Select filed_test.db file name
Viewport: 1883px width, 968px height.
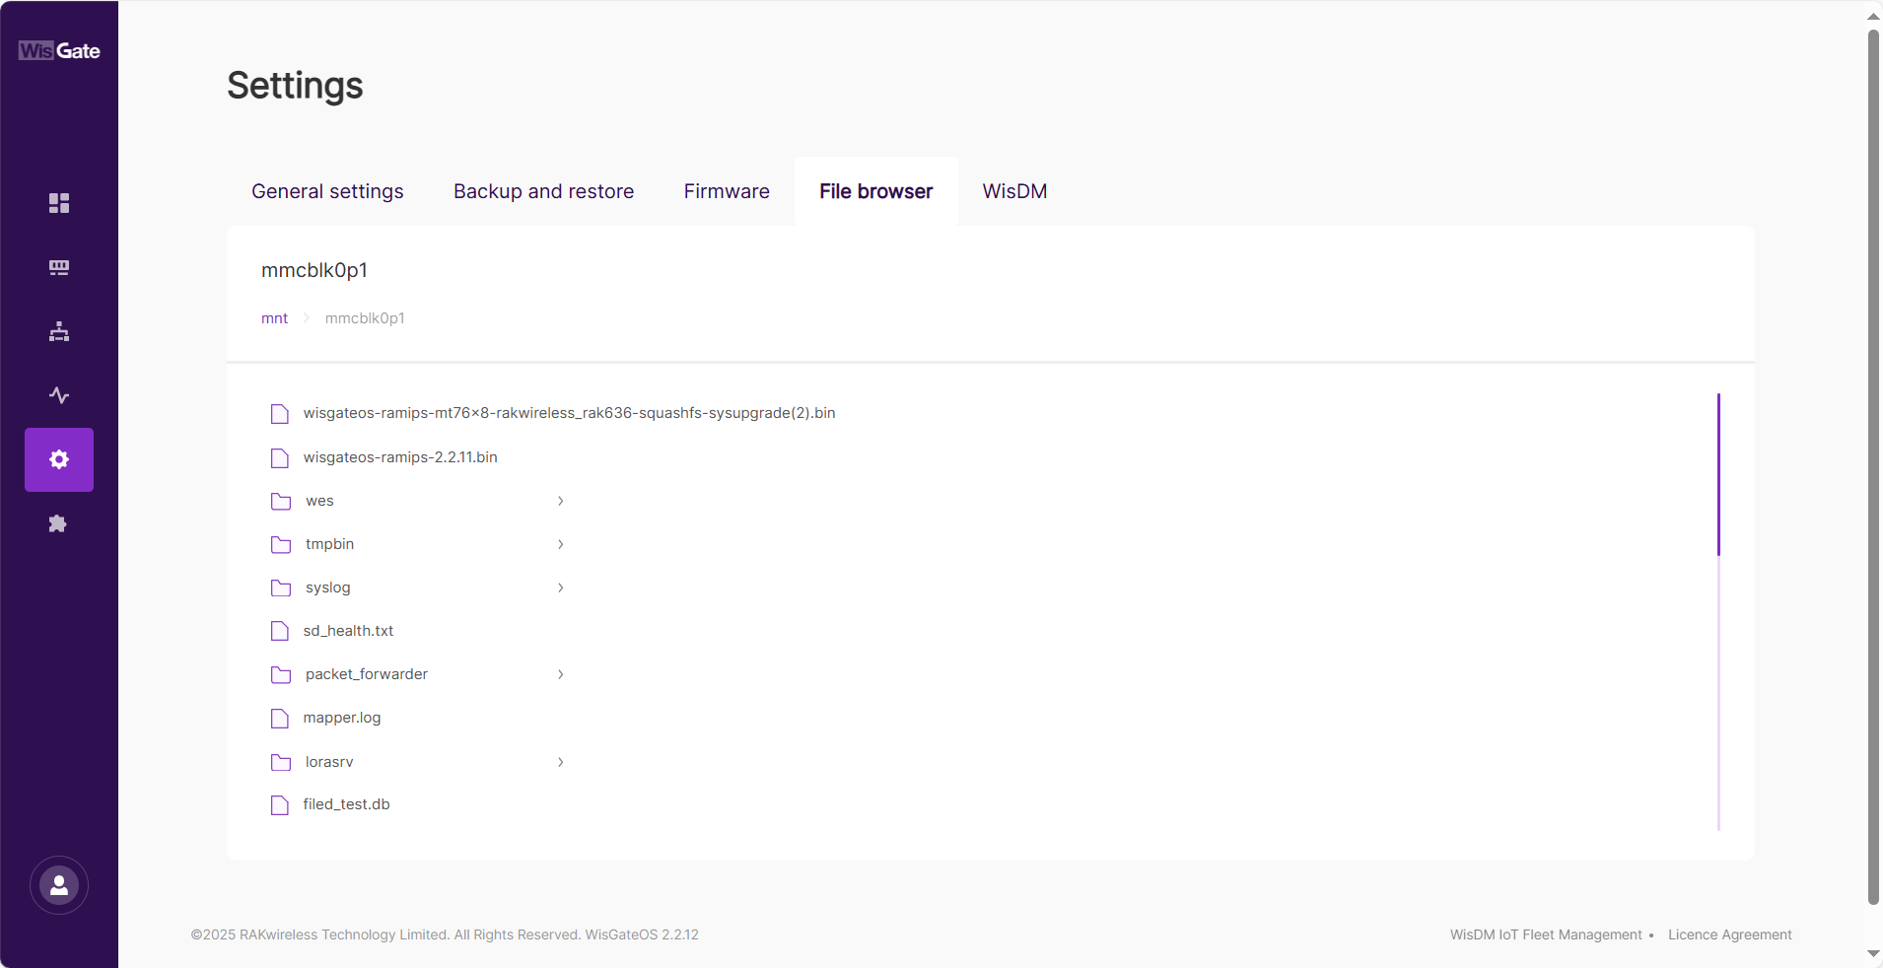(346, 804)
